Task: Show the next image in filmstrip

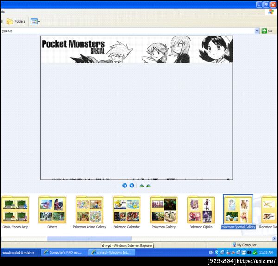Action: [x=132, y=185]
